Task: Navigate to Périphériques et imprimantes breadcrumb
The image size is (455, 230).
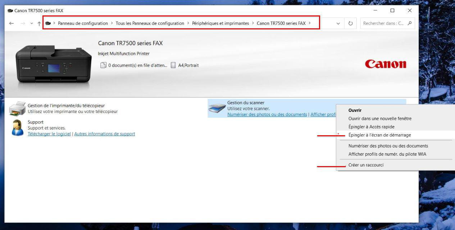Action: click(x=220, y=23)
